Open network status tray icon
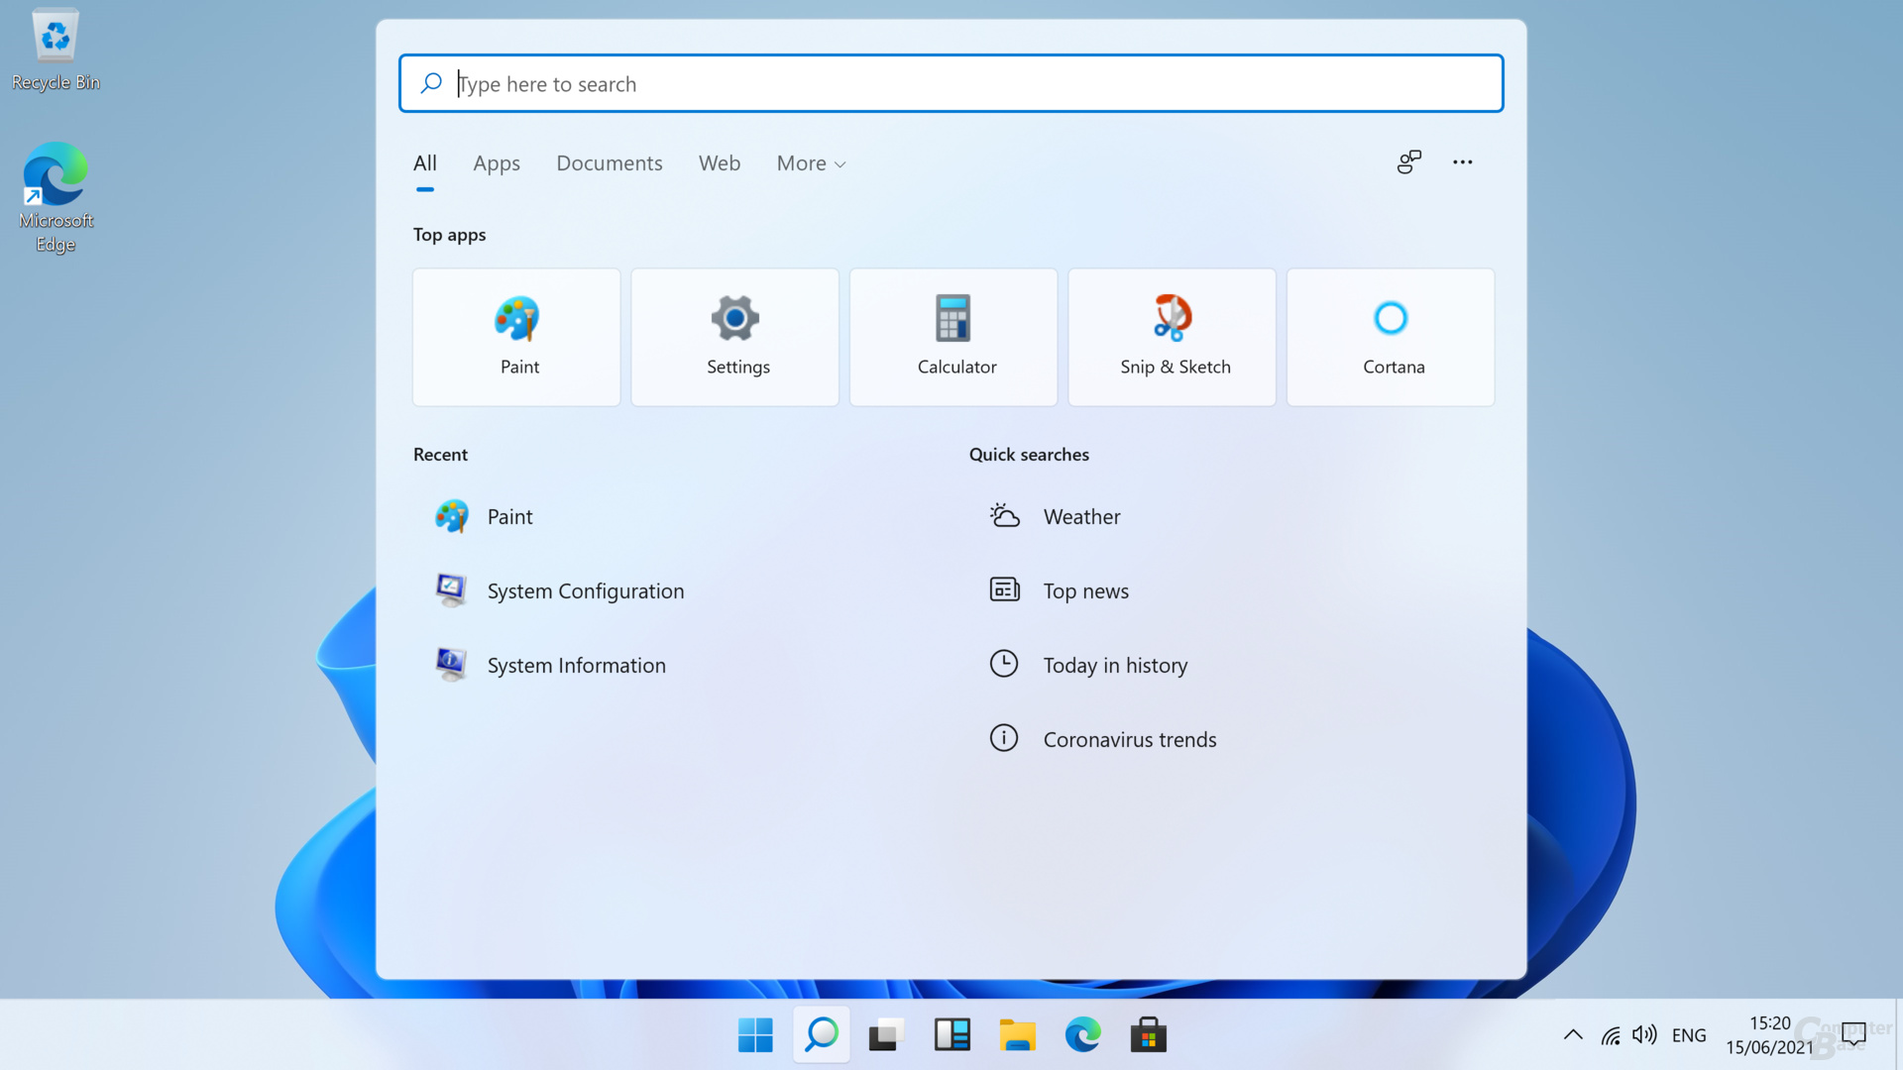 [x=1611, y=1036]
